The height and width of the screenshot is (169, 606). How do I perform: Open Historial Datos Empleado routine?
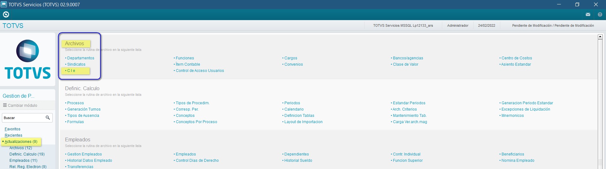tap(90, 161)
